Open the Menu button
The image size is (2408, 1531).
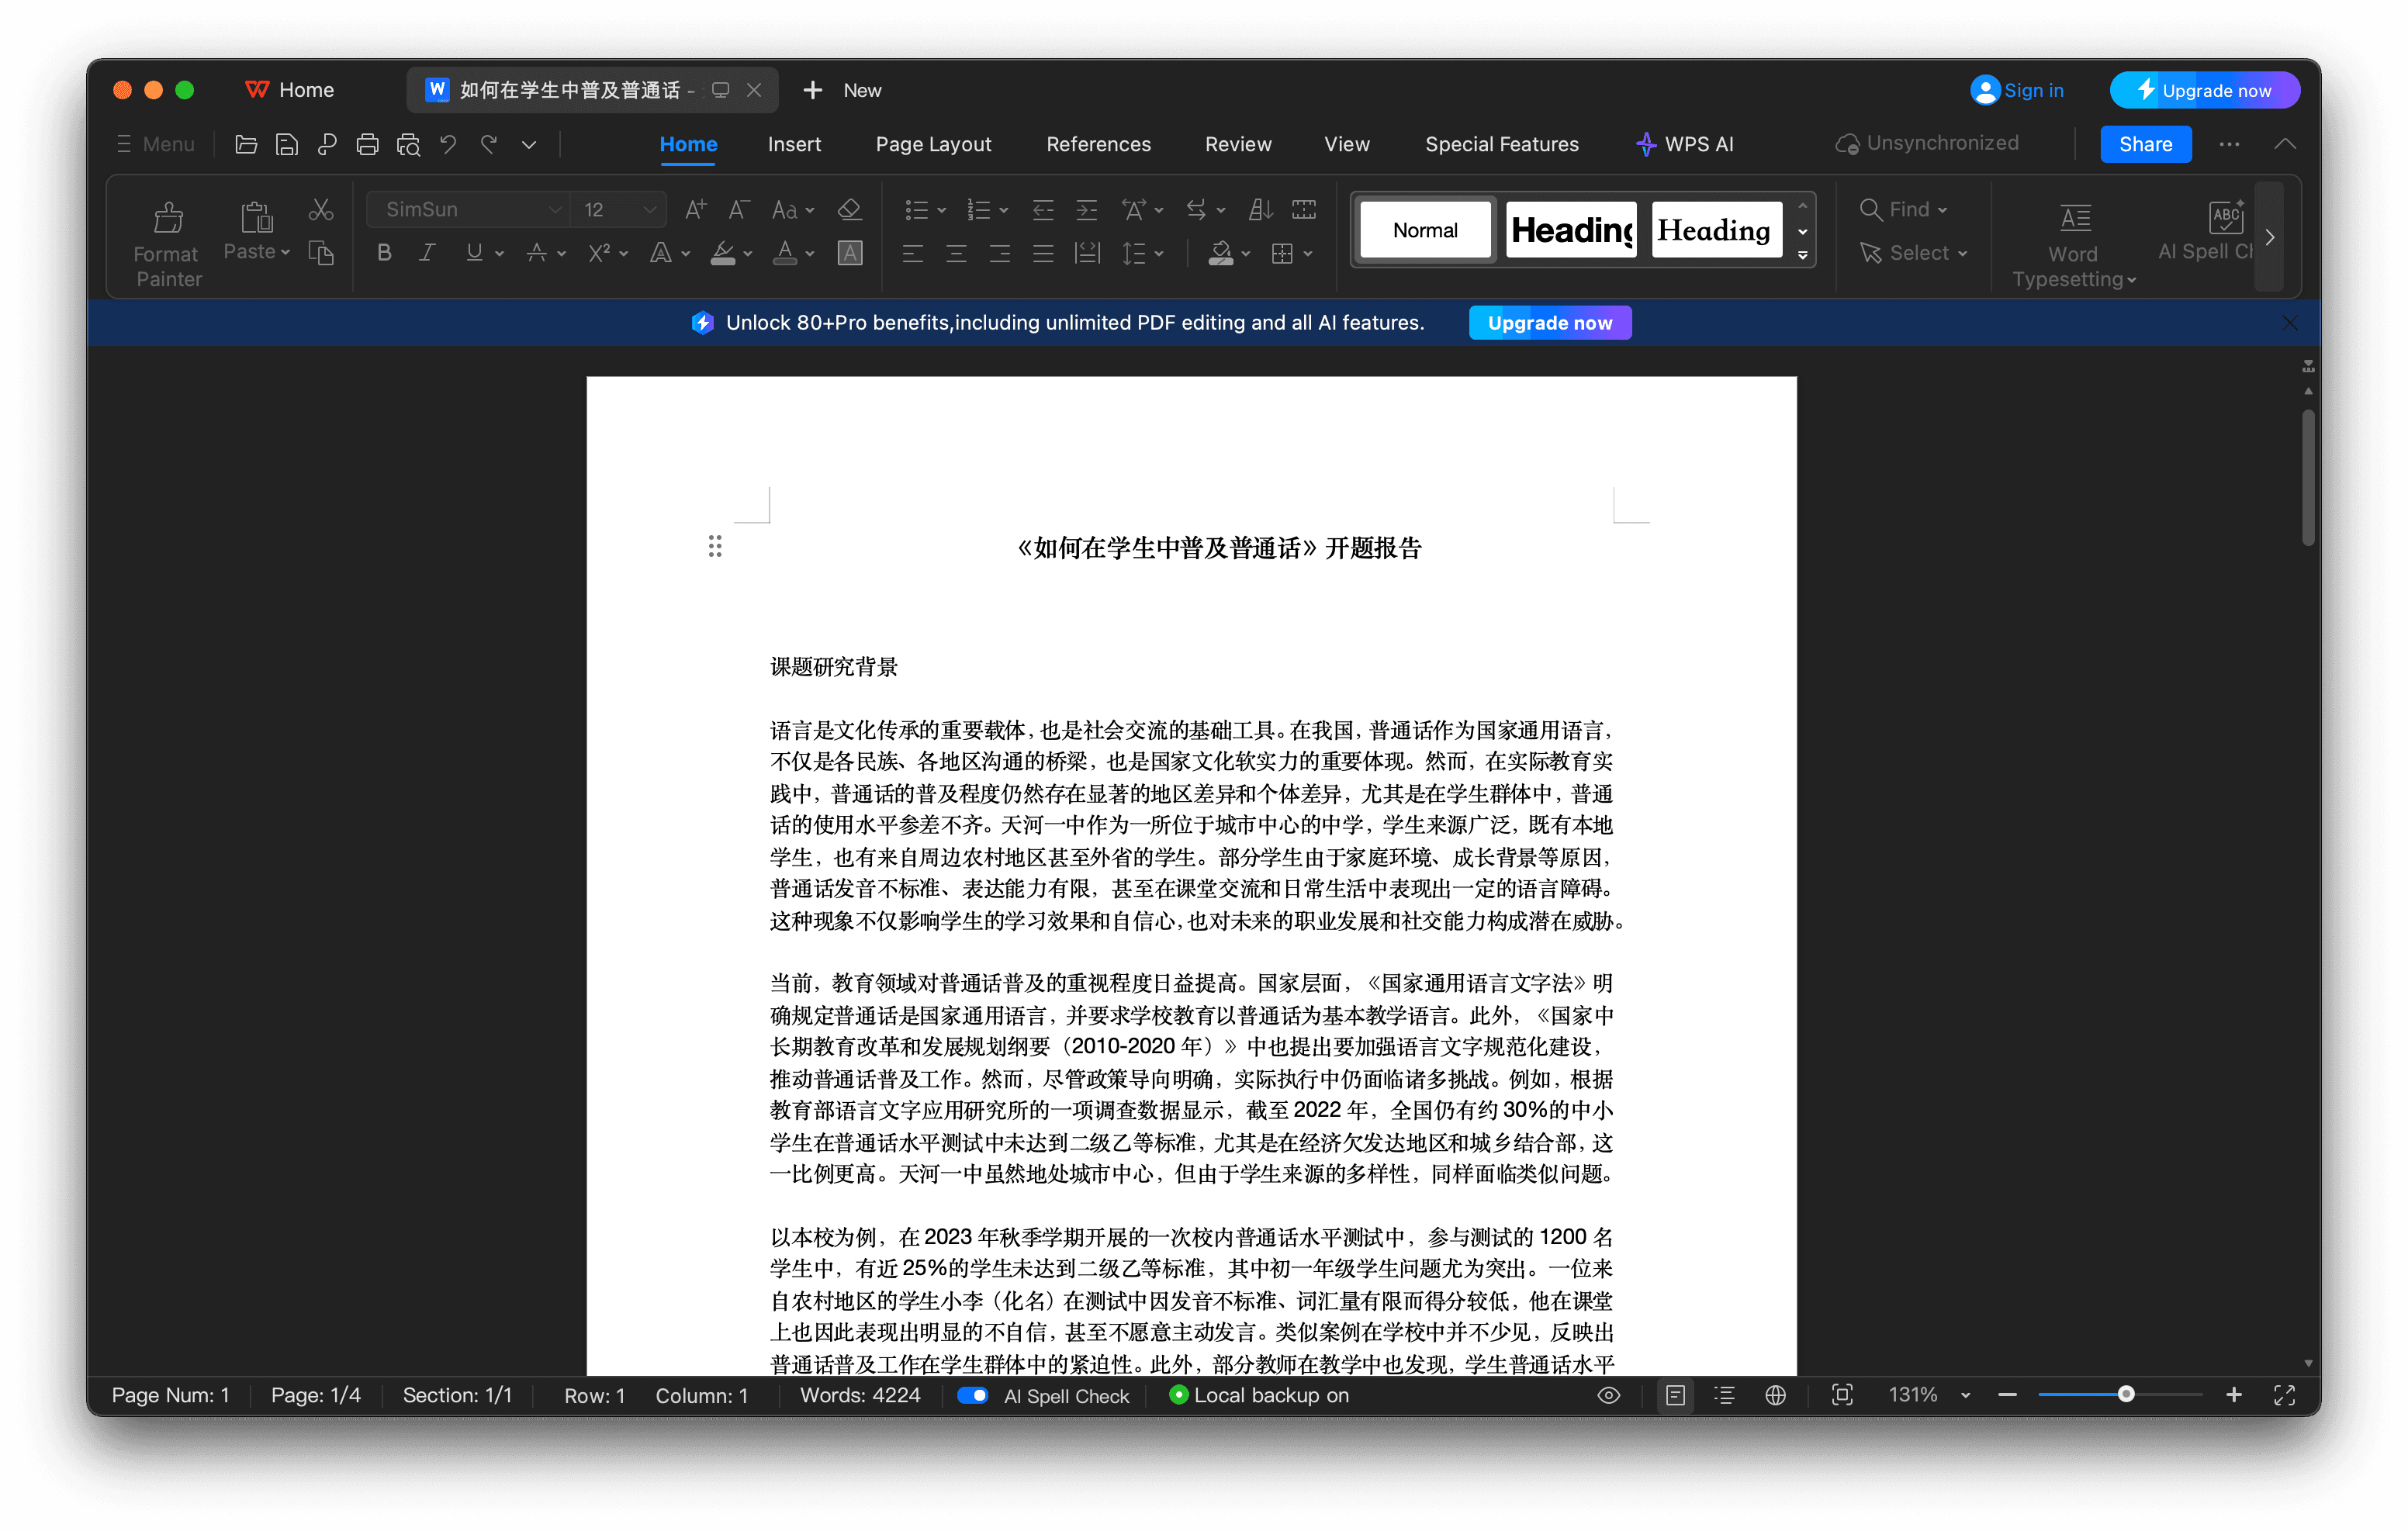(x=155, y=144)
